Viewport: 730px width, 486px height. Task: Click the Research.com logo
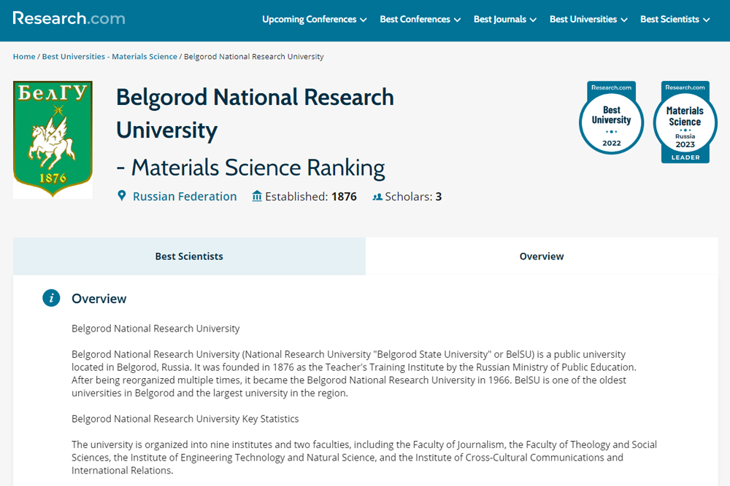[69, 18]
